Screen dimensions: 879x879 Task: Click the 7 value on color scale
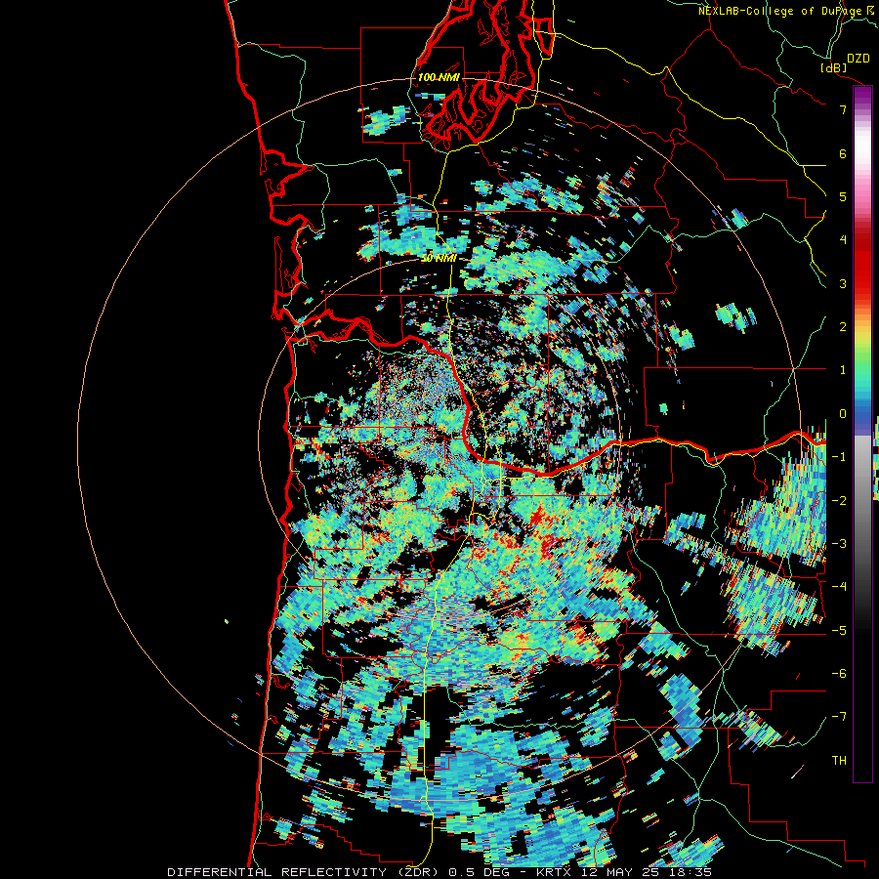[x=843, y=109]
